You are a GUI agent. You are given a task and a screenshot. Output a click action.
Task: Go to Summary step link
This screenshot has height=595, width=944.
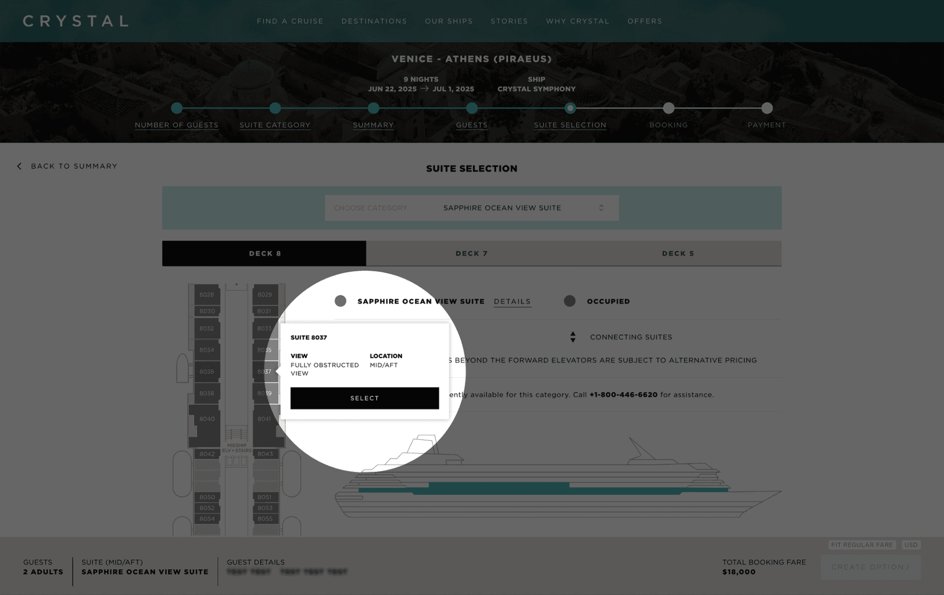(373, 125)
